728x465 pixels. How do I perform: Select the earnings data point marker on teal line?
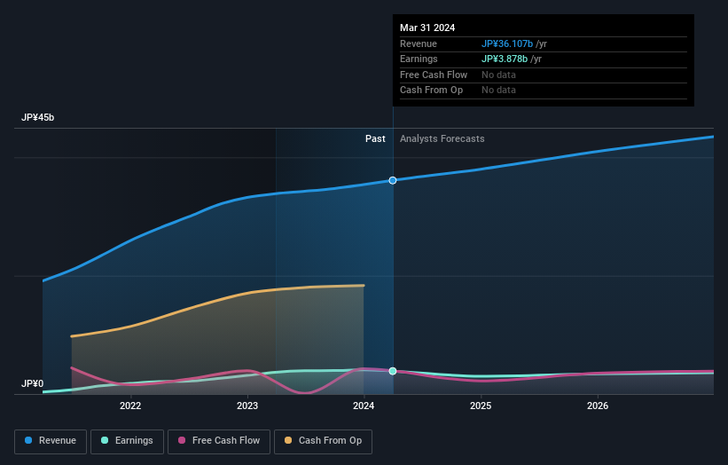[393, 371]
